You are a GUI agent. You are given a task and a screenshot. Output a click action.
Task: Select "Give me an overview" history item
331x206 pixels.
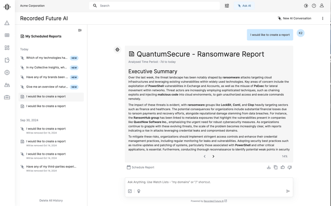[x=47, y=87]
